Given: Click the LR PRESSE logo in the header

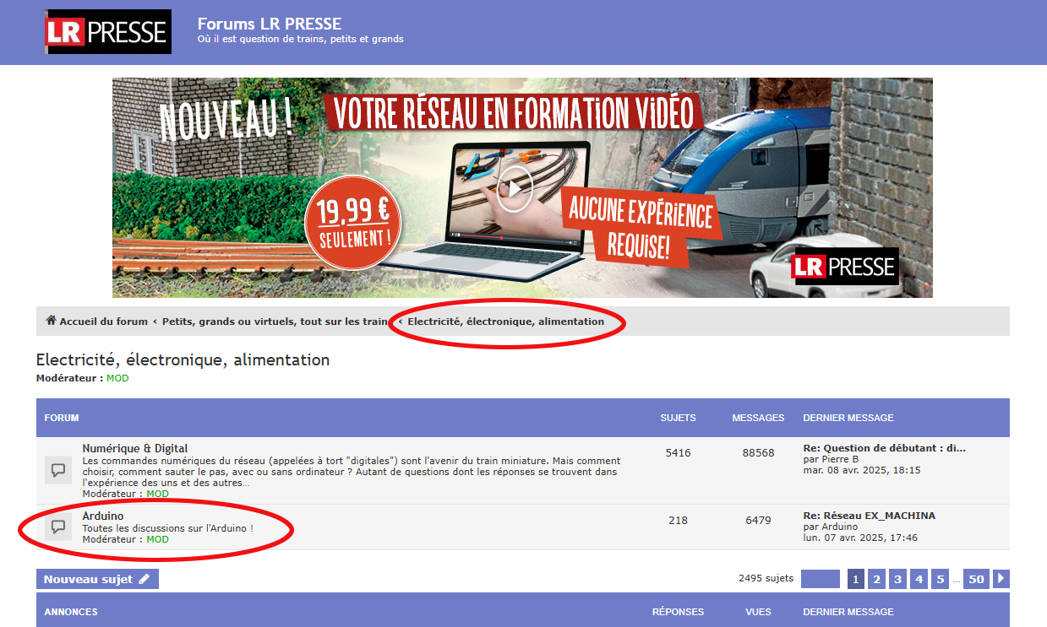Looking at the screenshot, I should click(107, 32).
